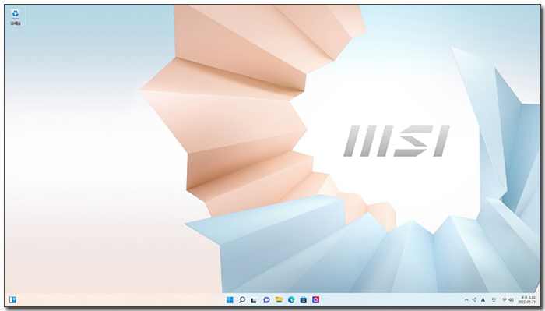
Task: Launch the Chat app from taskbar
Action: point(266,300)
